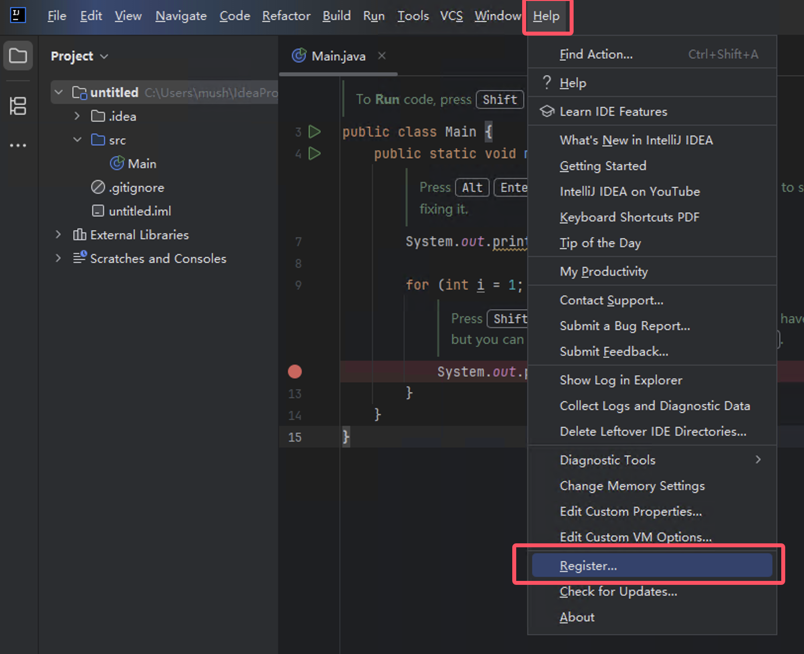Click the run gutter icon beside the main method

click(314, 154)
